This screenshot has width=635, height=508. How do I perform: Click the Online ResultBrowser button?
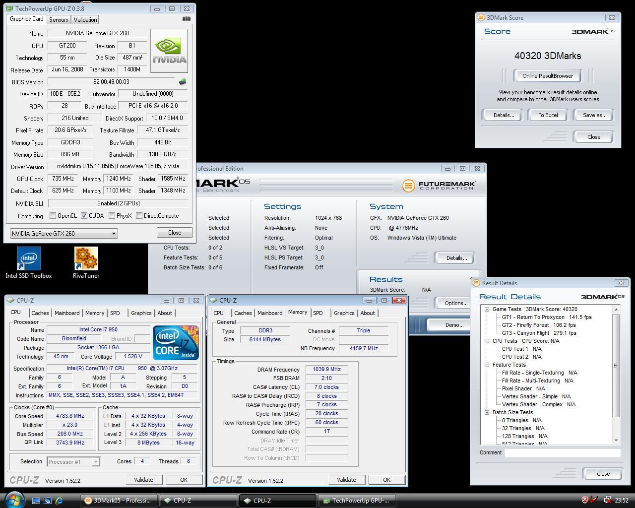coord(548,76)
